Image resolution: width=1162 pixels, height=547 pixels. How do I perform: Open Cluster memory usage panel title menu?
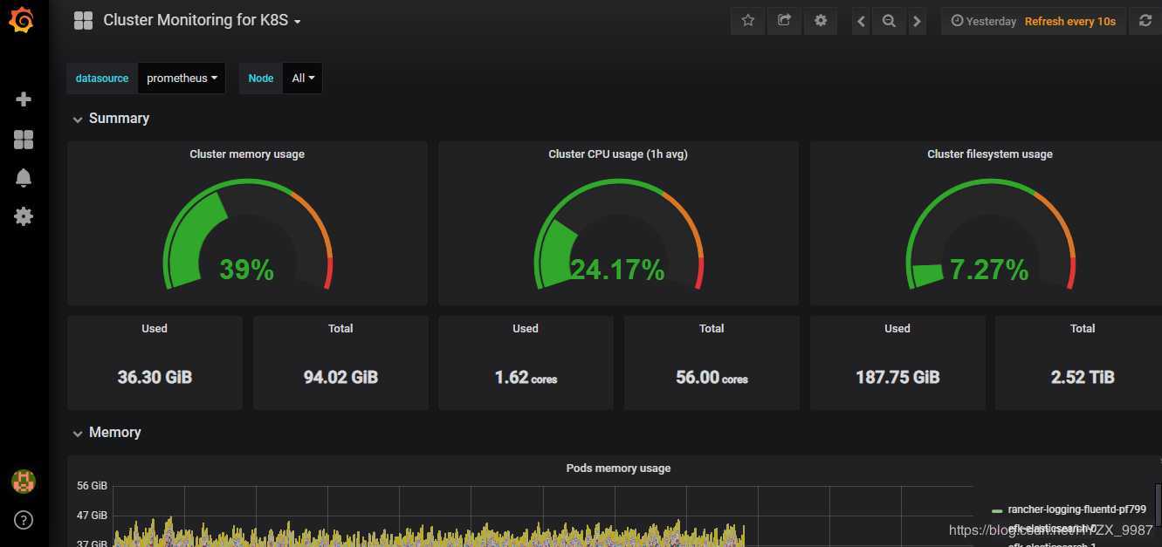(x=247, y=154)
